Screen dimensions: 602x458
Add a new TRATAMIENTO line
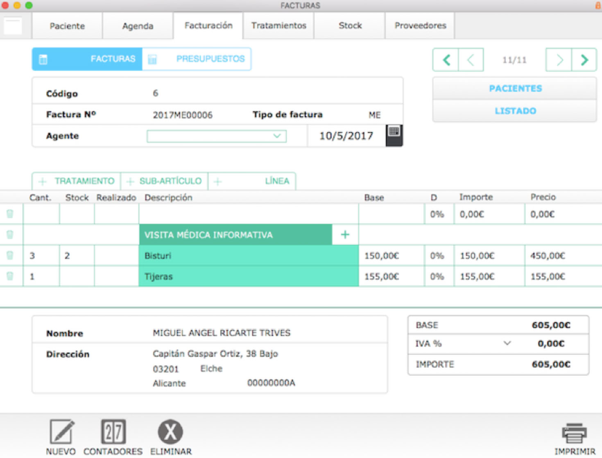pos(77,181)
